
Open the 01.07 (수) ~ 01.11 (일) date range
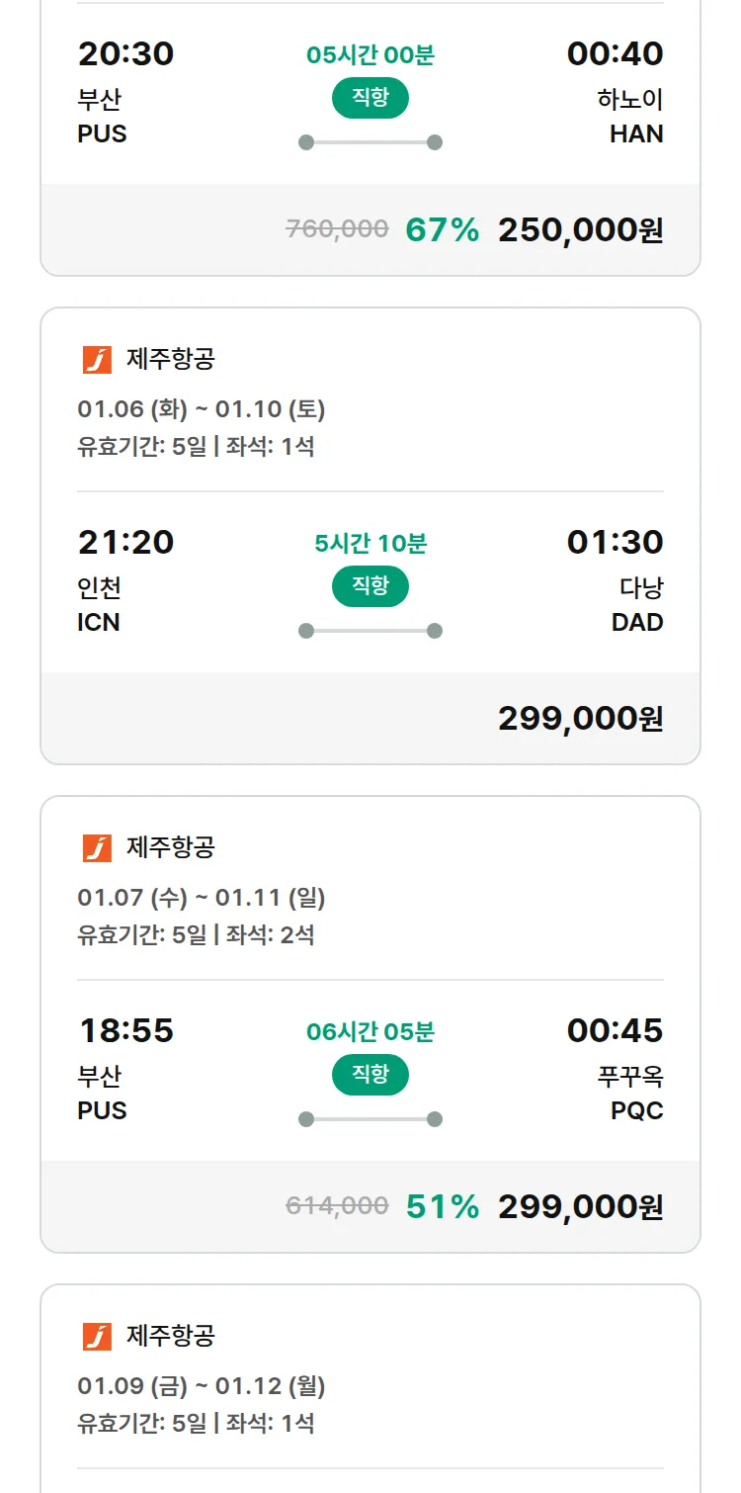[202, 898]
